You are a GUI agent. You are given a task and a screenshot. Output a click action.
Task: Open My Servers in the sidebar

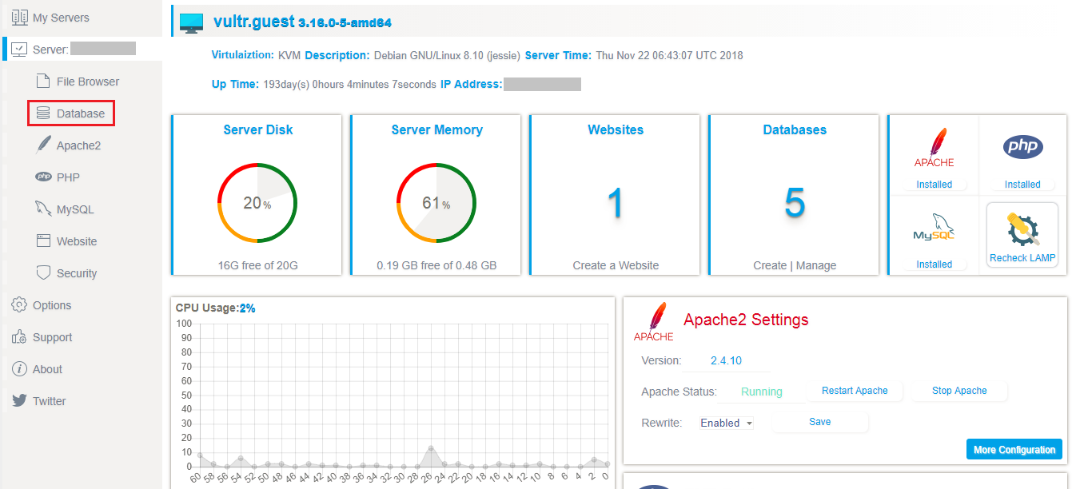[x=61, y=18]
